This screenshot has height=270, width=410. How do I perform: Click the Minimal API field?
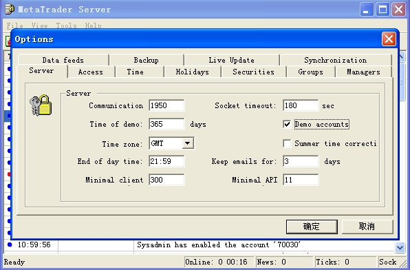click(x=301, y=180)
